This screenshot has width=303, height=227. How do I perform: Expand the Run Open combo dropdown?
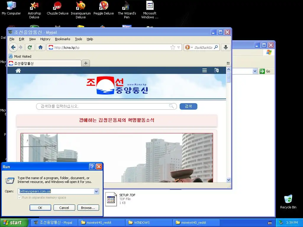pyautogui.click(x=96, y=191)
